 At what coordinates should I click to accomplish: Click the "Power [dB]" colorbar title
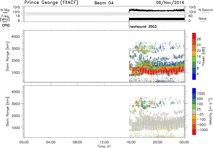[203, 56]
